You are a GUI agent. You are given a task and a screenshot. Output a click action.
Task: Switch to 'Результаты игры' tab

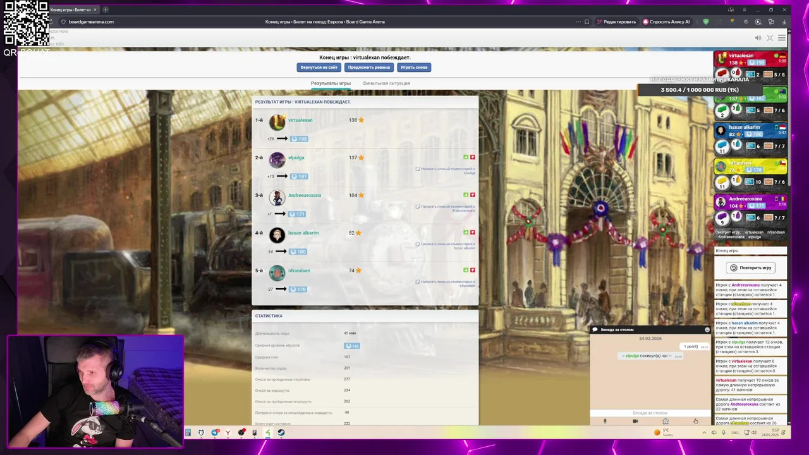click(x=331, y=83)
